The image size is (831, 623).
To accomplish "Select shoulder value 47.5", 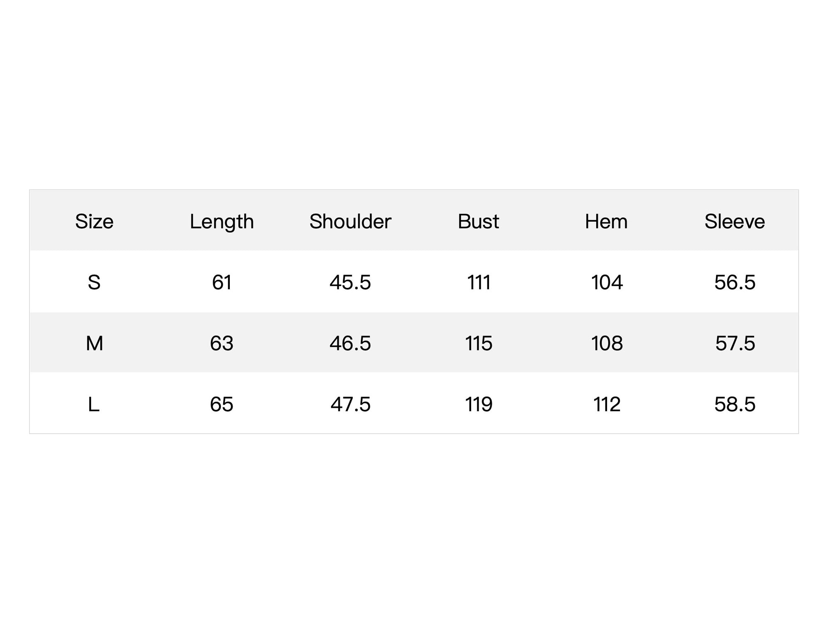I will click(x=350, y=404).
